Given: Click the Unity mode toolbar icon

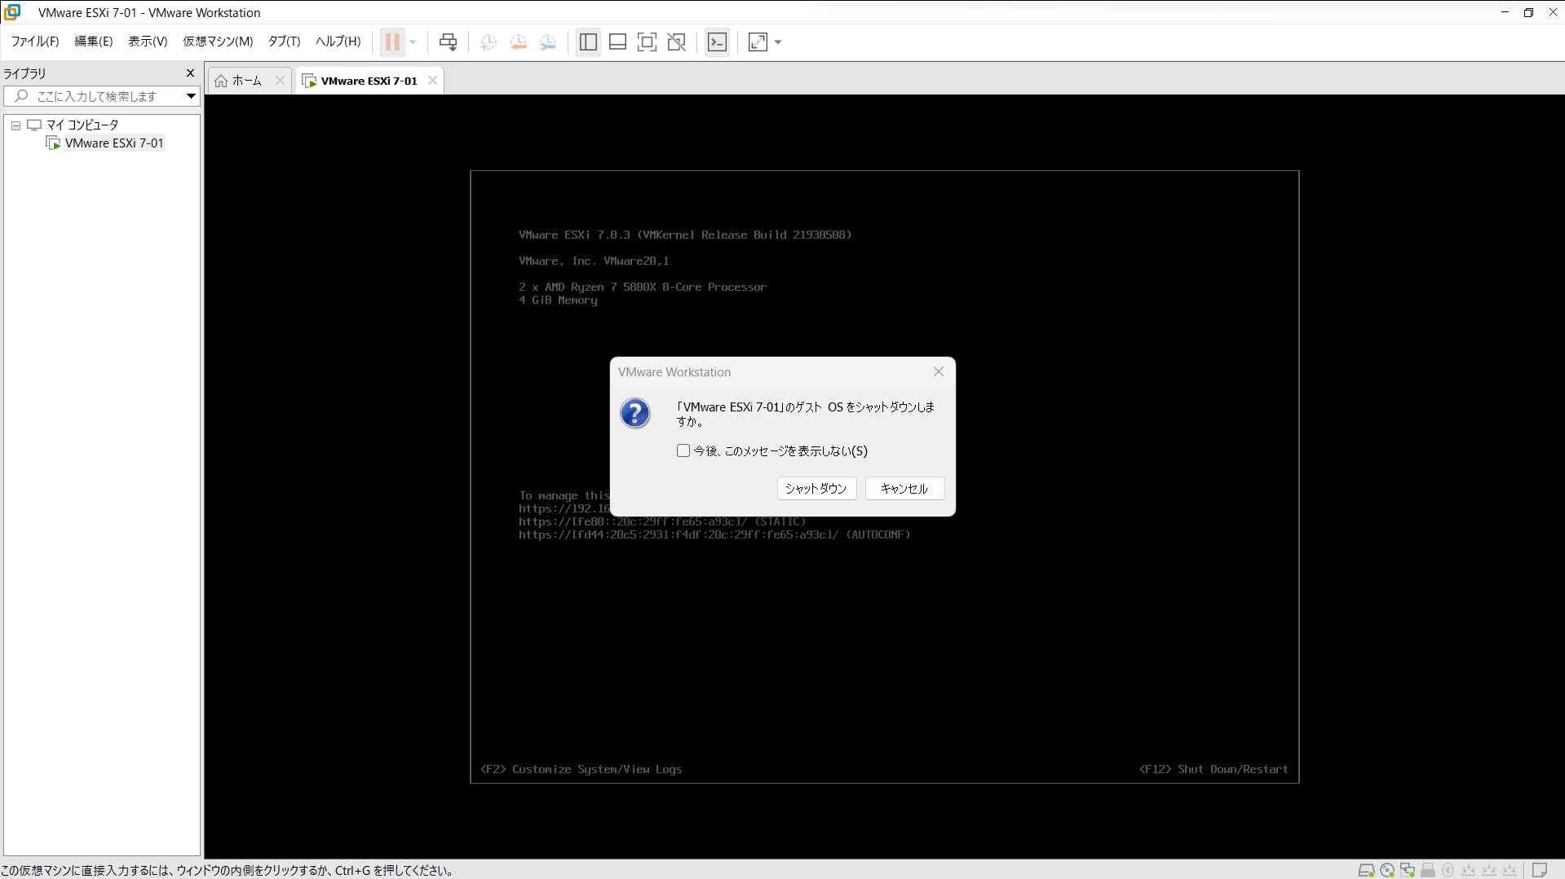Looking at the screenshot, I should pyautogui.click(x=676, y=42).
